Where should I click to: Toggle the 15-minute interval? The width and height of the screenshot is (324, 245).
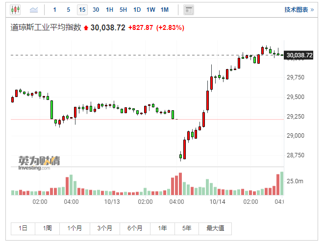(x=82, y=10)
